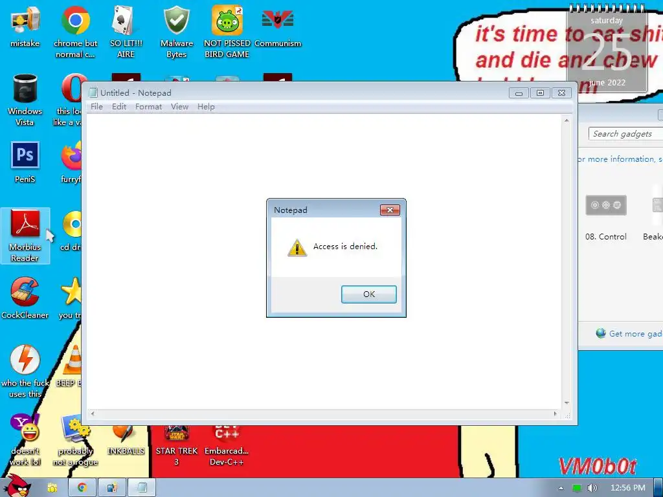The height and width of the screenshot is (497, 663).
Task: Focus the Search gadgets field
Action: tap(626, 134)
